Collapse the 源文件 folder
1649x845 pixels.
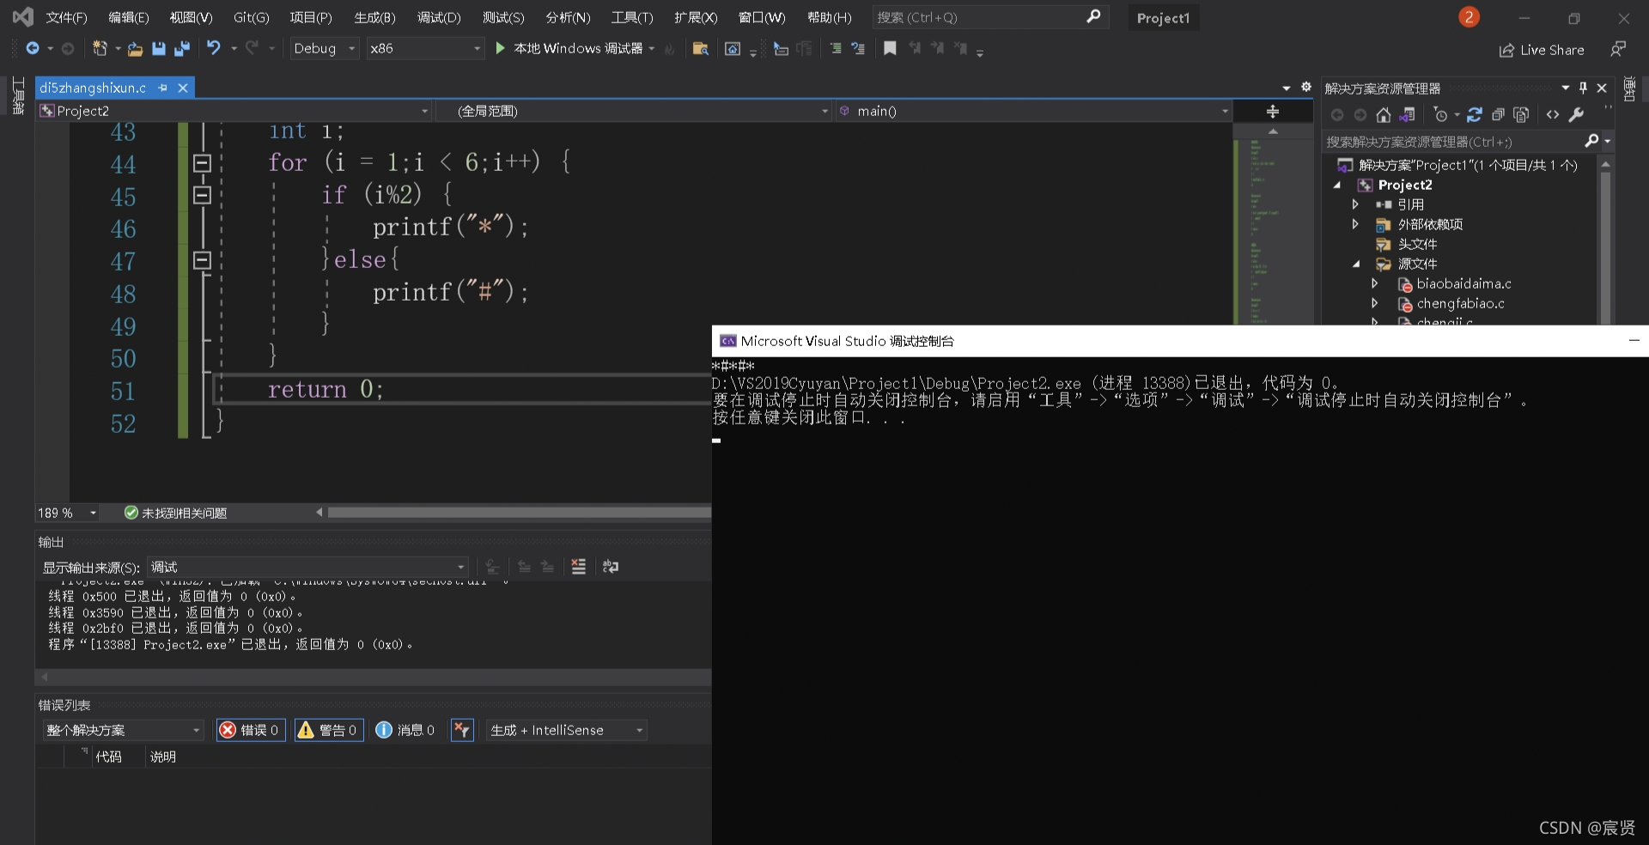click(1356, 264)
